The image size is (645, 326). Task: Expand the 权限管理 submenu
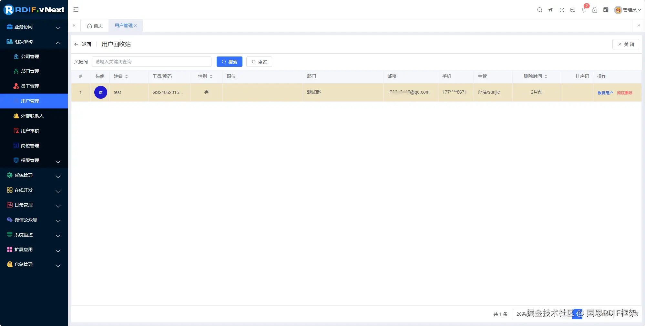pyautogui.click(x=34, y=160)
